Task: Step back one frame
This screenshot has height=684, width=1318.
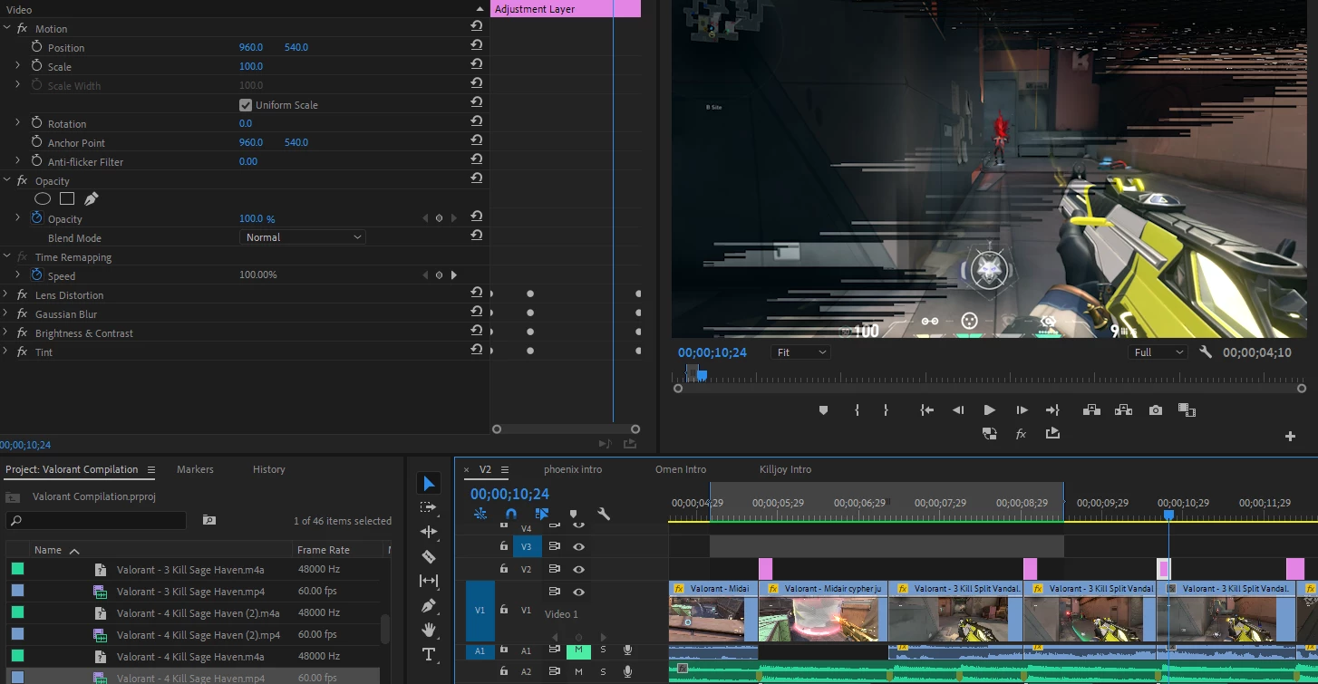Action: (x=958, y=410)
